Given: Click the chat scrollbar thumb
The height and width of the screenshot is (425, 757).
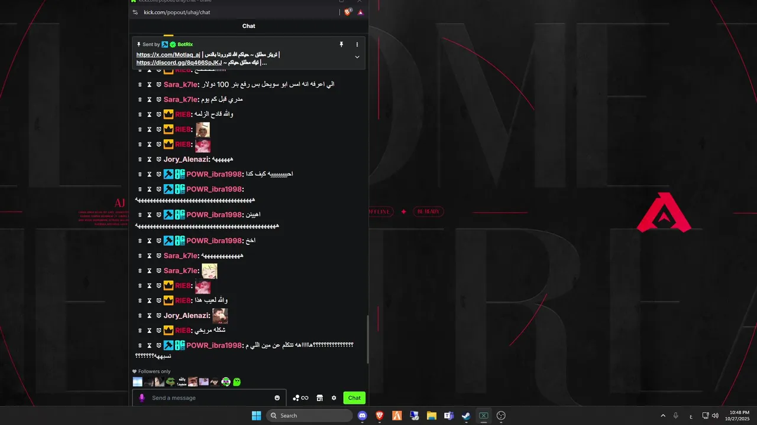Looking at the screenshot, I should [x=367, y=339].
